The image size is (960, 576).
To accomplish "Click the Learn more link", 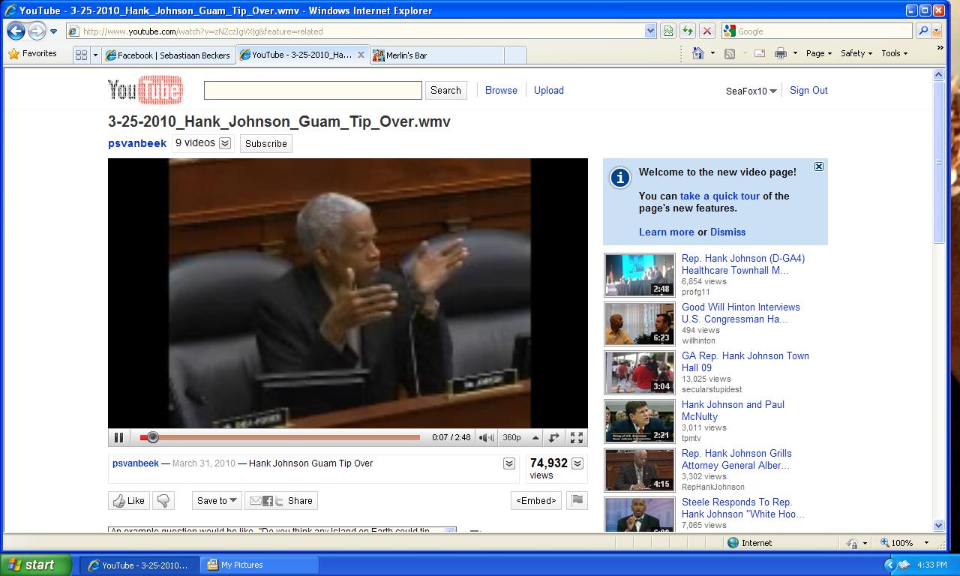I will tap(666, 232).
